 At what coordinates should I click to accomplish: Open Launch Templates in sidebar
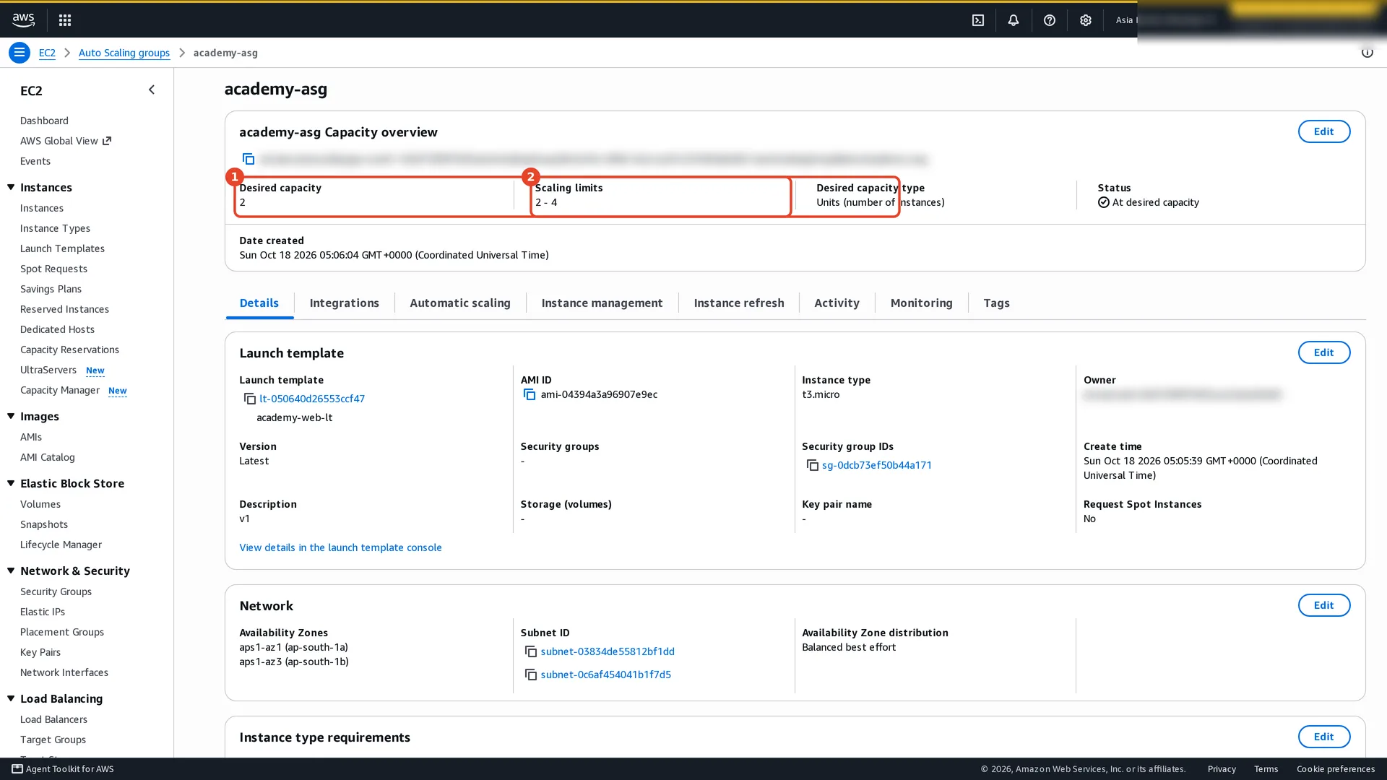[x=62, y=248]
